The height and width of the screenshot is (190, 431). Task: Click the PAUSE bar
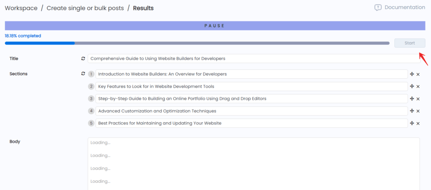215,26
